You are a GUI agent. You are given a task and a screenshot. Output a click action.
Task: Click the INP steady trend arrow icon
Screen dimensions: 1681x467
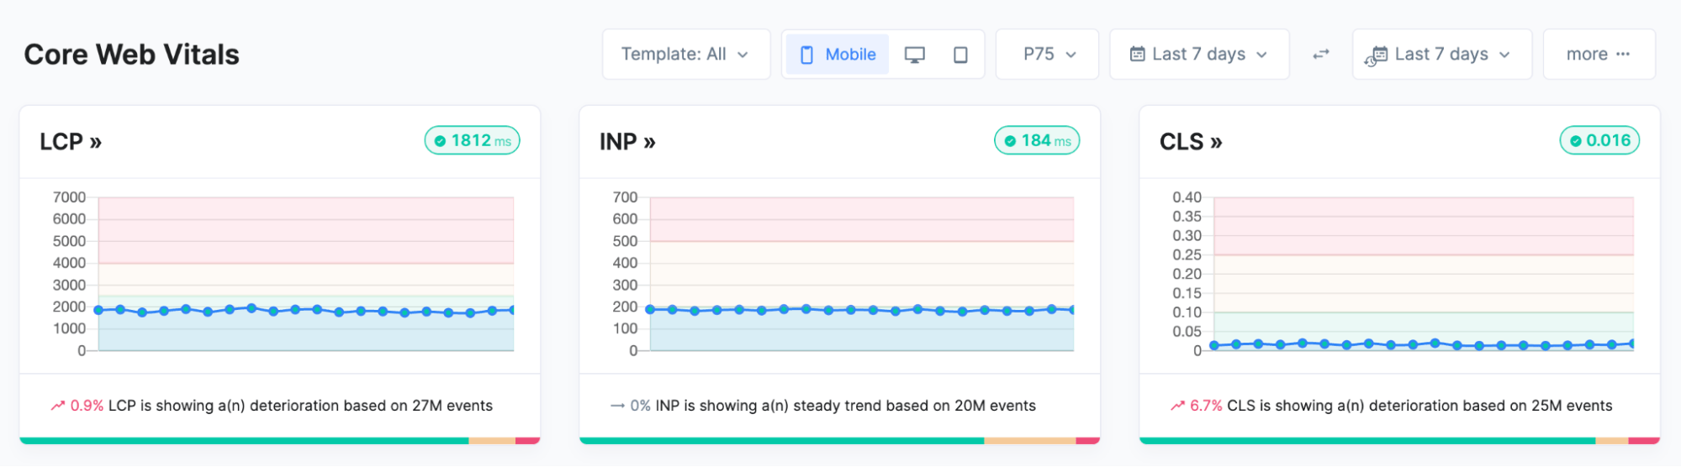617,406
